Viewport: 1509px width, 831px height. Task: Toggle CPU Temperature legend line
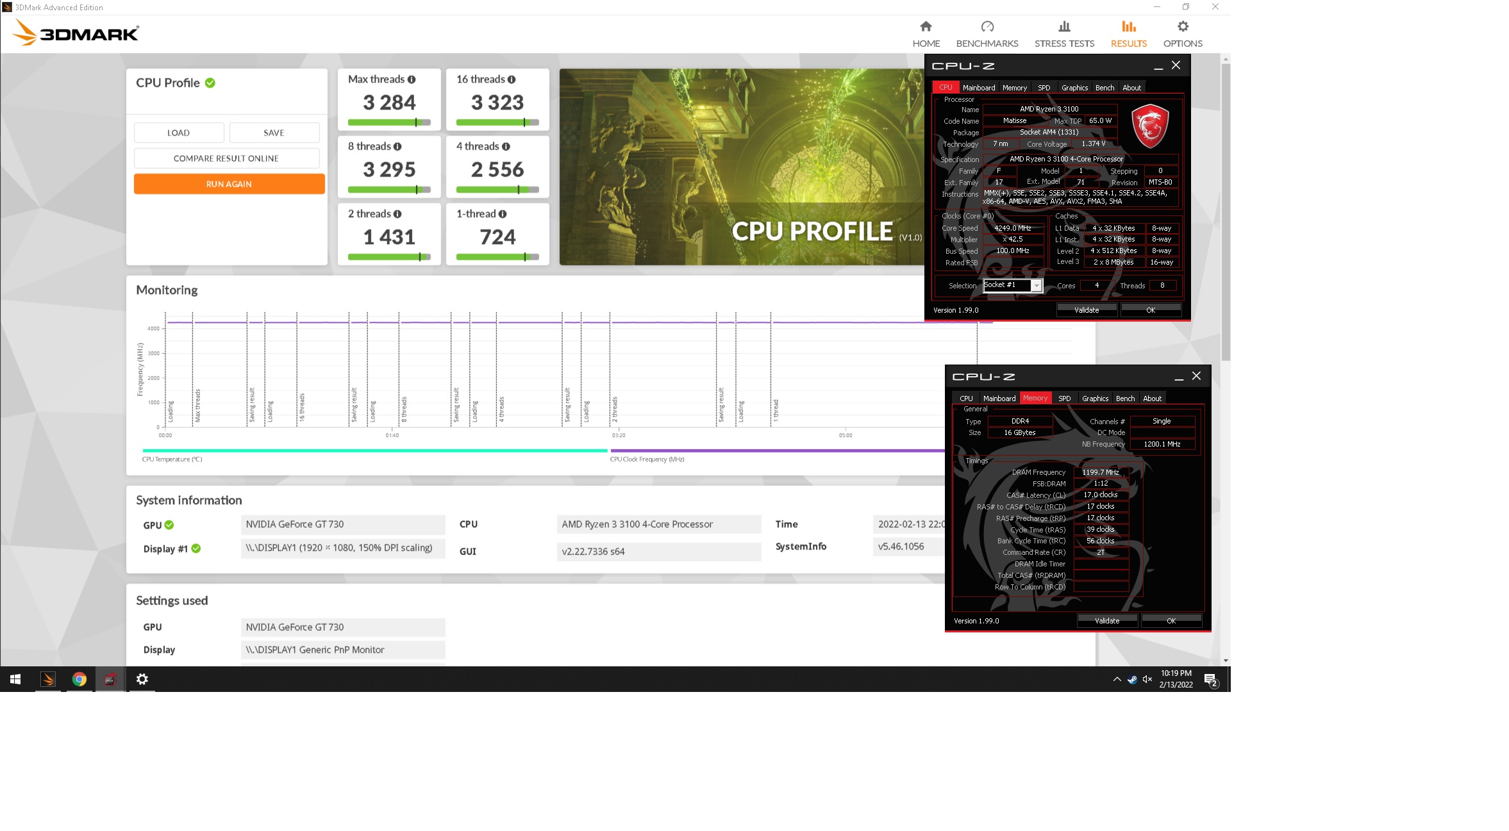coord(374,450)
